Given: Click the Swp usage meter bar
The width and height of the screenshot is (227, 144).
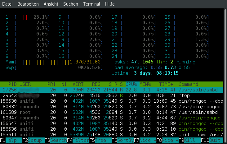Looking at the screenshot, I should click(54, 67).
